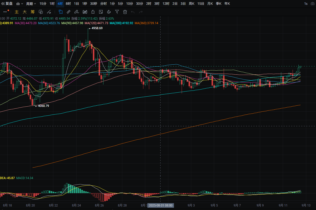Select the 周K timeframe tab

(192, 4)
